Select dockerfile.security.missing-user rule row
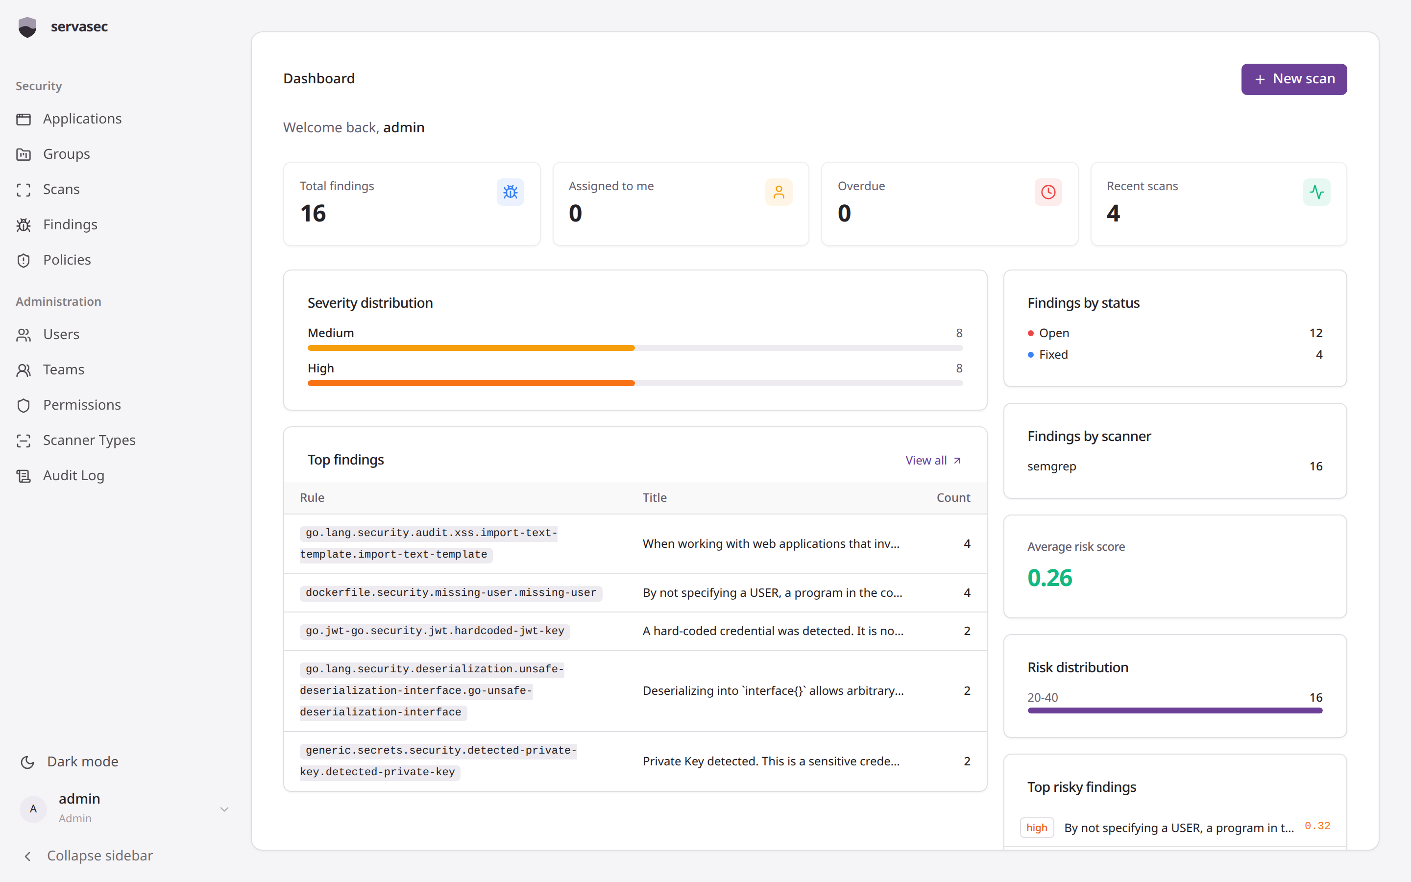 pos(635,593)
